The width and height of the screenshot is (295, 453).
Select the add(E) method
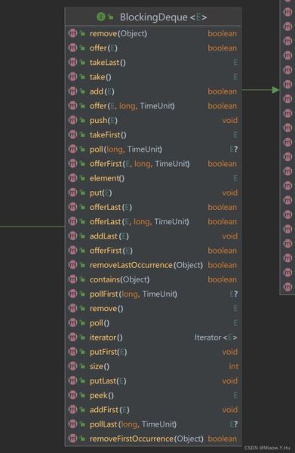[x=102, y=91]
